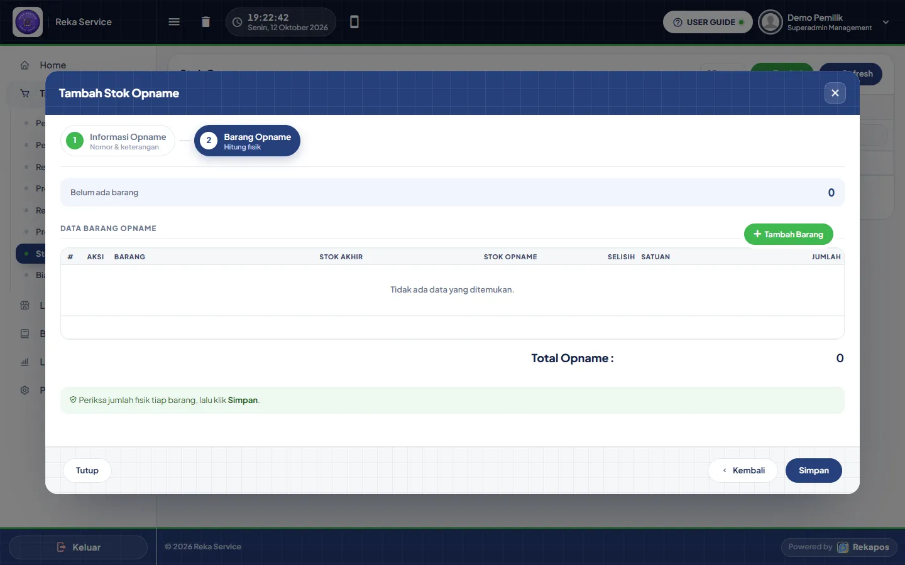The width and height of the screenshot is (905, 565).
Task: Click the JUMLAH column header
Action: click(x=826, y=257)
